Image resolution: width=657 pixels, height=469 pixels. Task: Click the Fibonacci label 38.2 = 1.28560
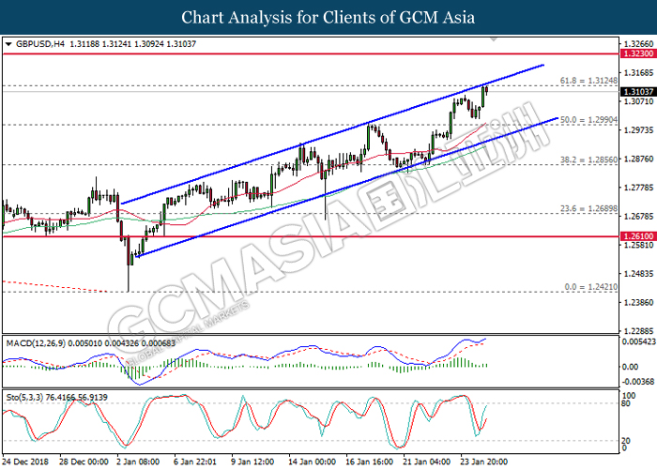pyautogui.click(x=588, y=159)
